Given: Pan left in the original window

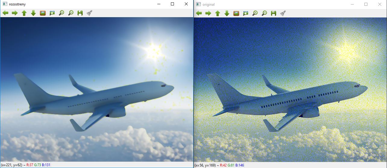Looking at the screenshot, I should [x=199, y=13].
